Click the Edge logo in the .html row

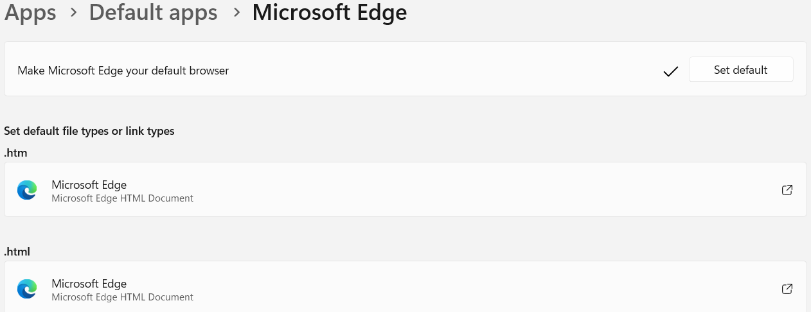click(x=27, y=289)
